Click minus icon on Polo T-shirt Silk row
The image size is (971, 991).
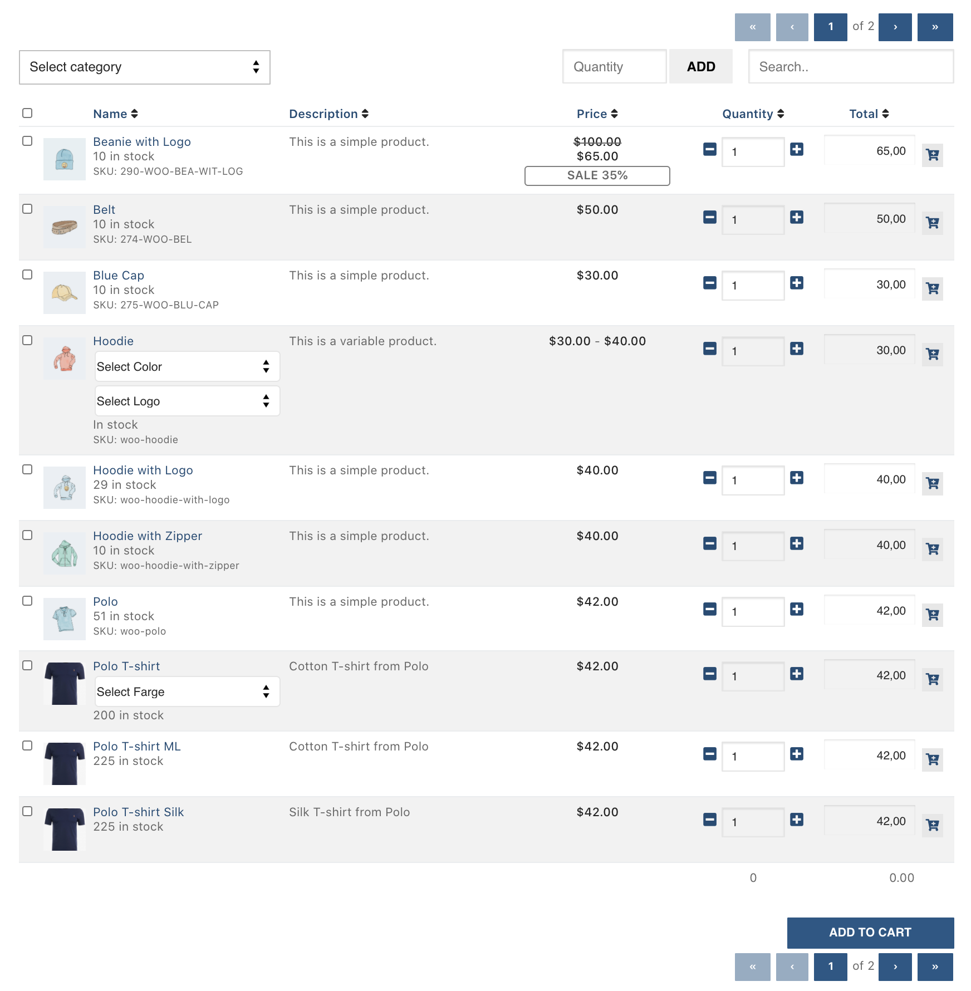coord(710,820)
